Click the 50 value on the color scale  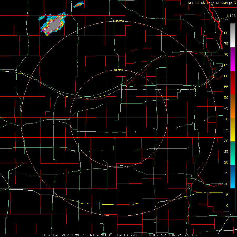(x=226, y=98)
